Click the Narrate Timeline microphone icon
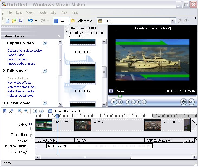Viewport: 198px width, 167px height. [x=11, y=111]
